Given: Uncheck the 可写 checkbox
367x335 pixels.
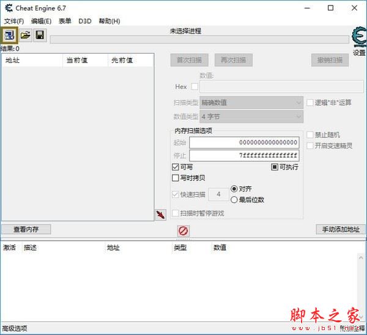Looking at the screenshot, I should [175, 167].
